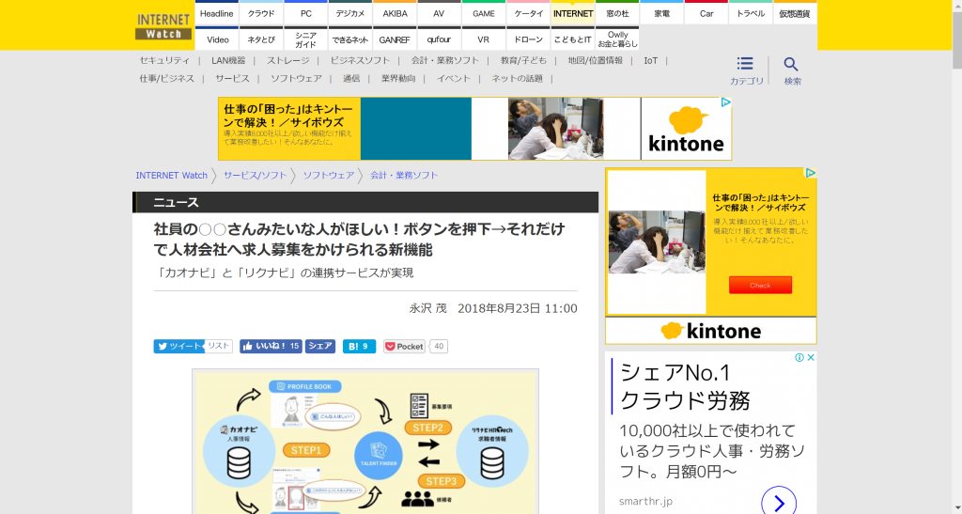Go to the 家電 tab

(x=661, y=13)
